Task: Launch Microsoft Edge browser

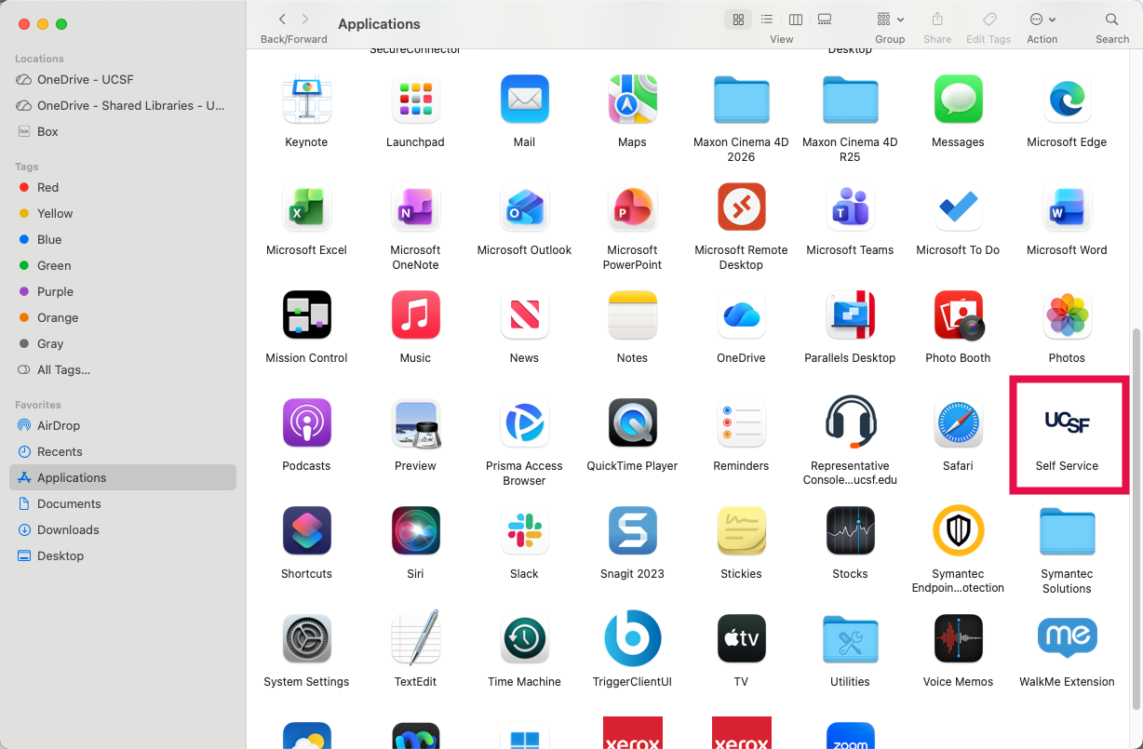Action: 1067,99
